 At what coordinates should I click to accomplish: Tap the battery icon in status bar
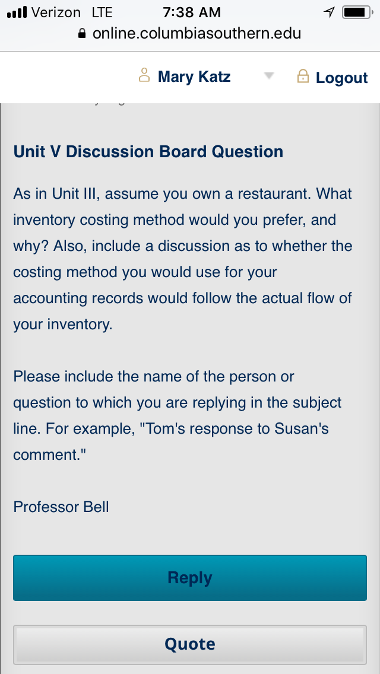(357, 12)
